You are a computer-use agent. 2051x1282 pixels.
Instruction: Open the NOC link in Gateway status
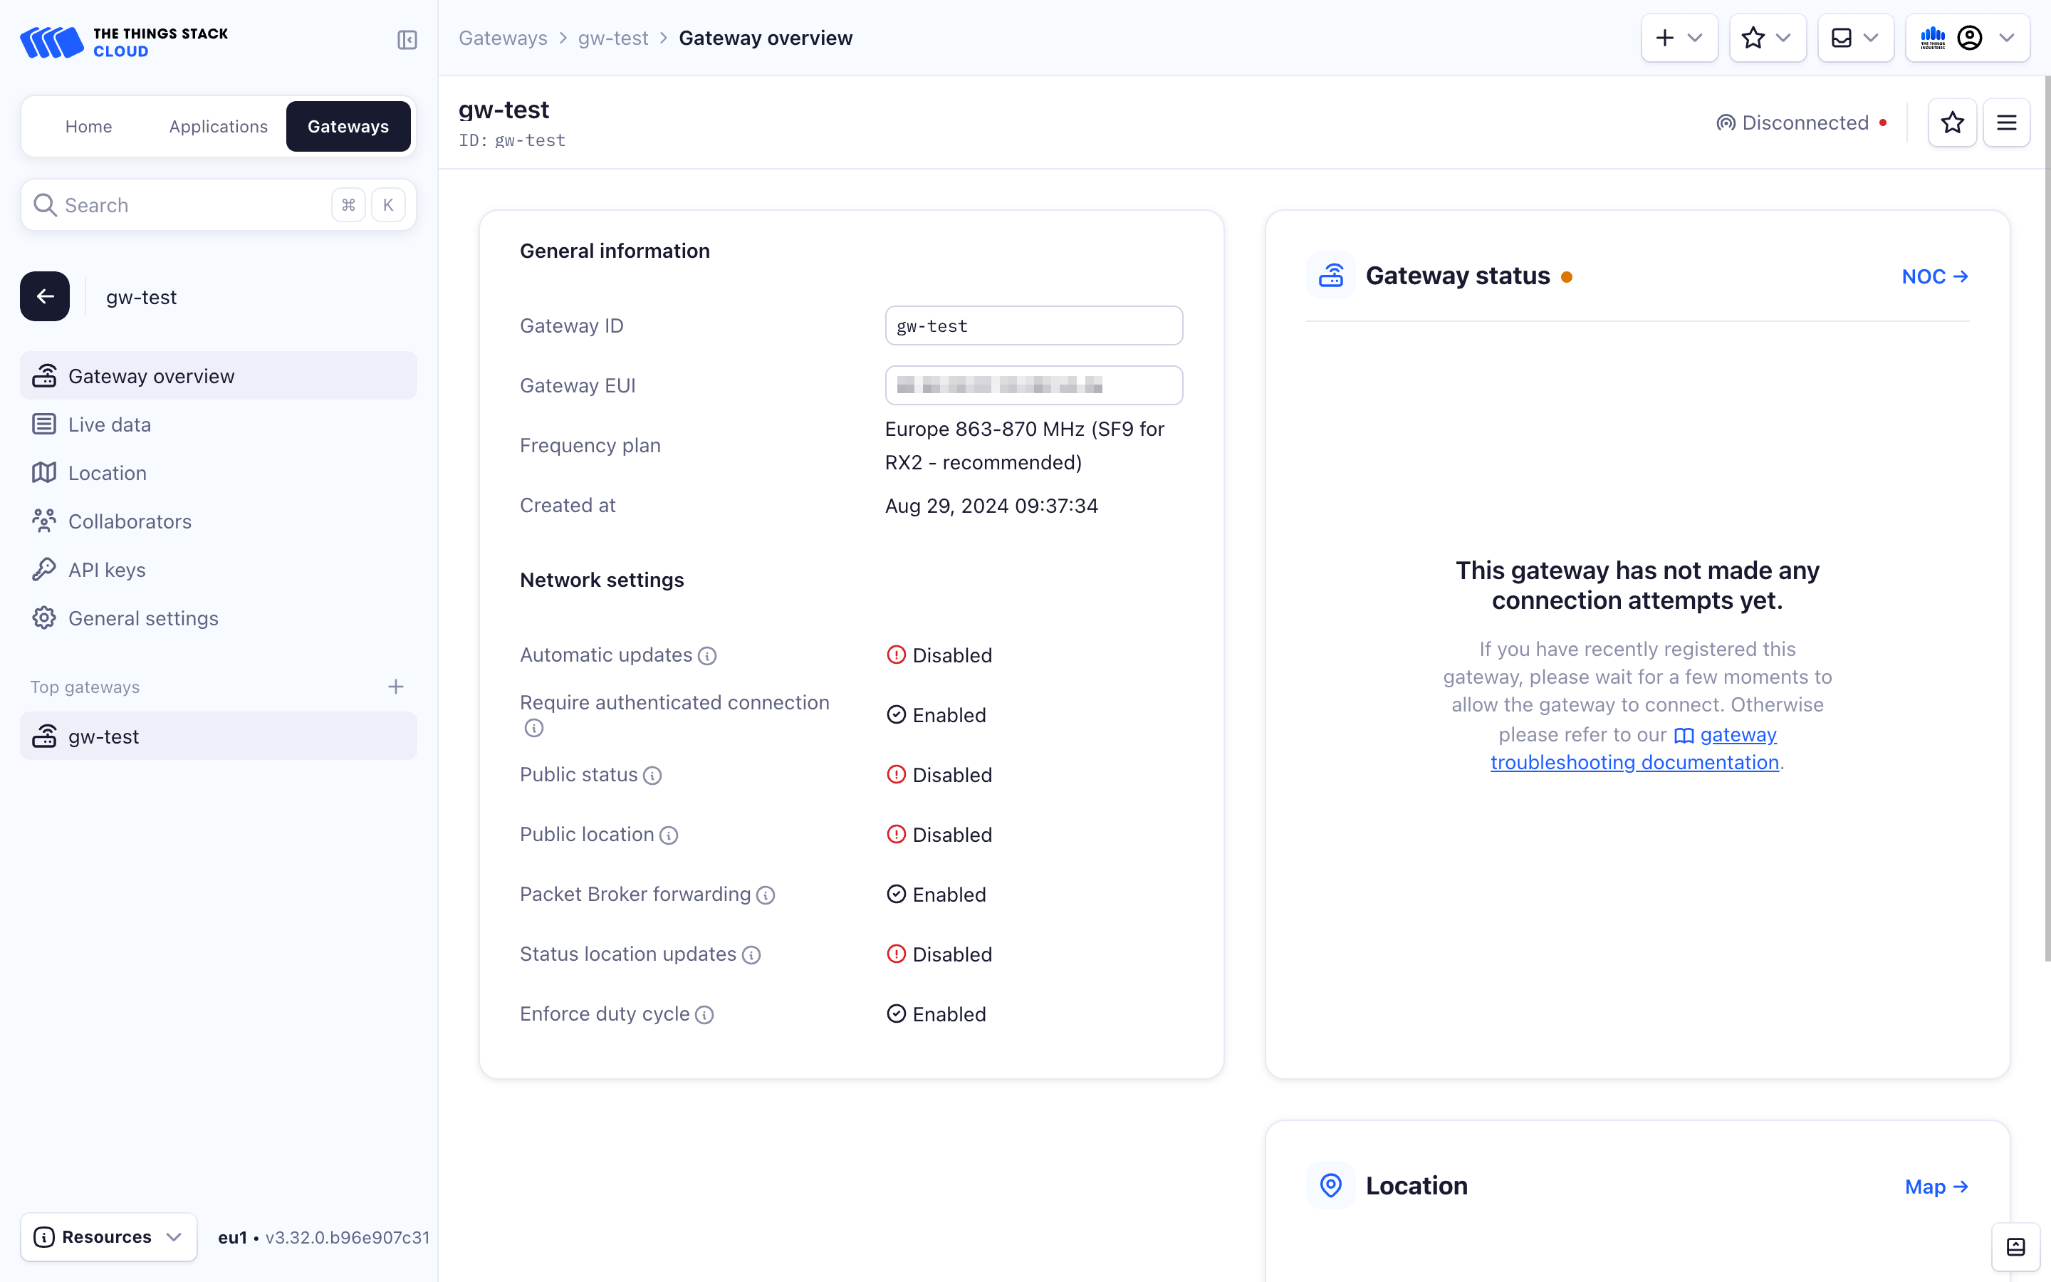[1934, 276]
